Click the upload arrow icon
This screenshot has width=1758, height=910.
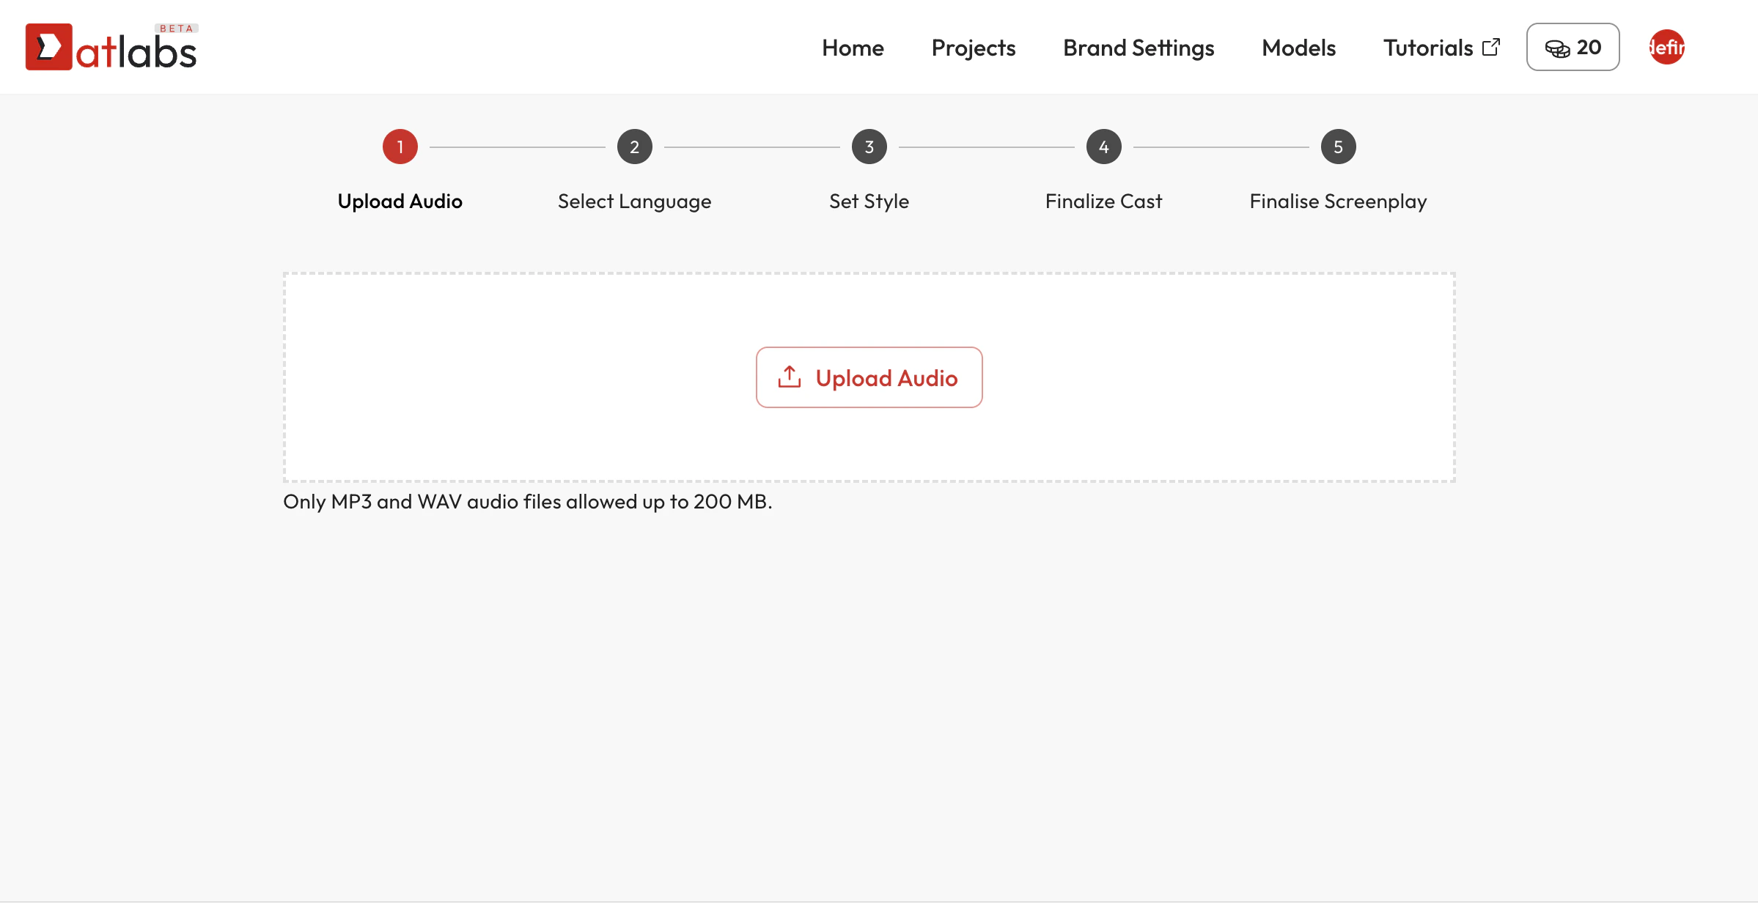click(788, 377)
